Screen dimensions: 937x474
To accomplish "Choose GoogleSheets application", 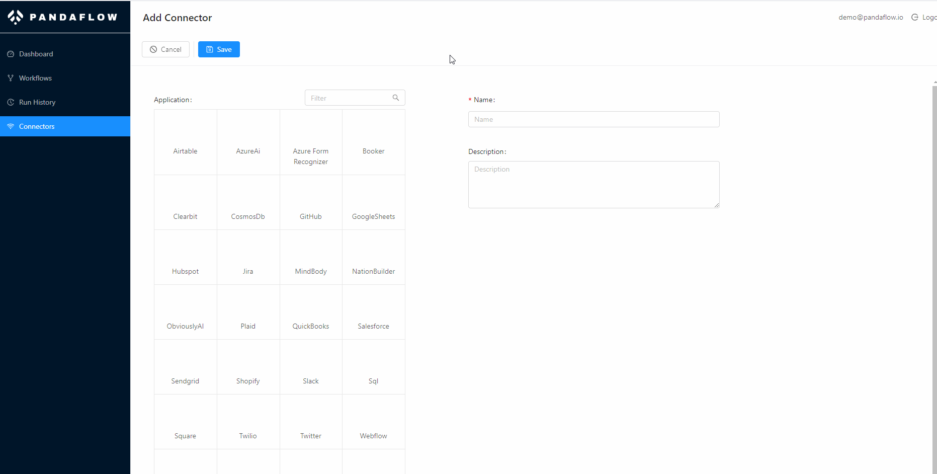I will point(374,202).
